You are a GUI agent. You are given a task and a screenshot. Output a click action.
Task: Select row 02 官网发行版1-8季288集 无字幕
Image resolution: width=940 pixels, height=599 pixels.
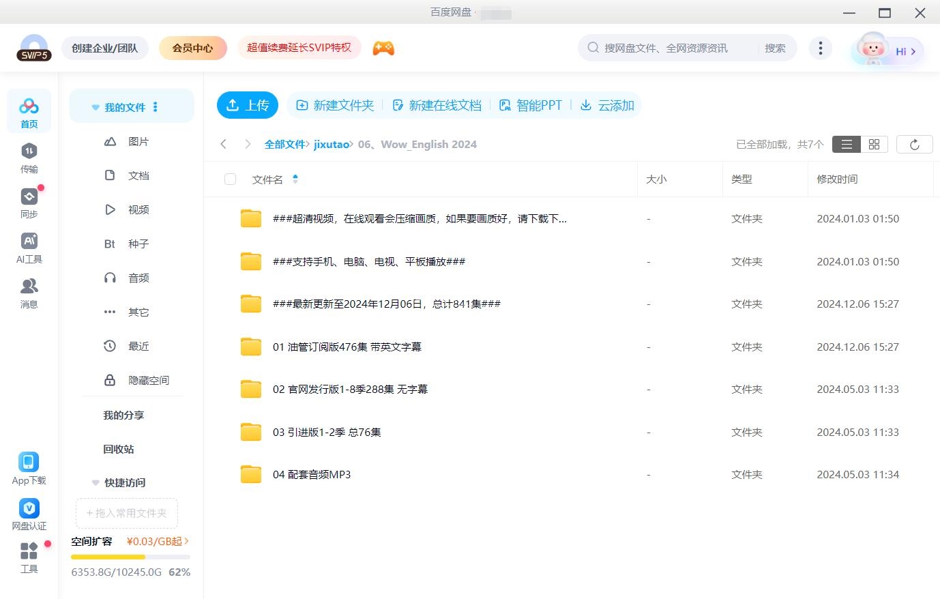[x=572, y=390]
